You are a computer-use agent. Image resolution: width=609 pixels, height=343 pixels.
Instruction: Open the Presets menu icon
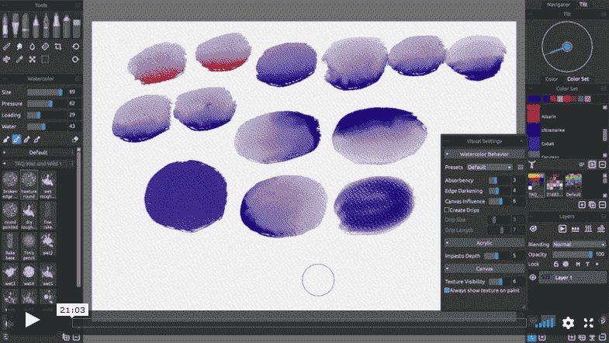pos(520,168)
